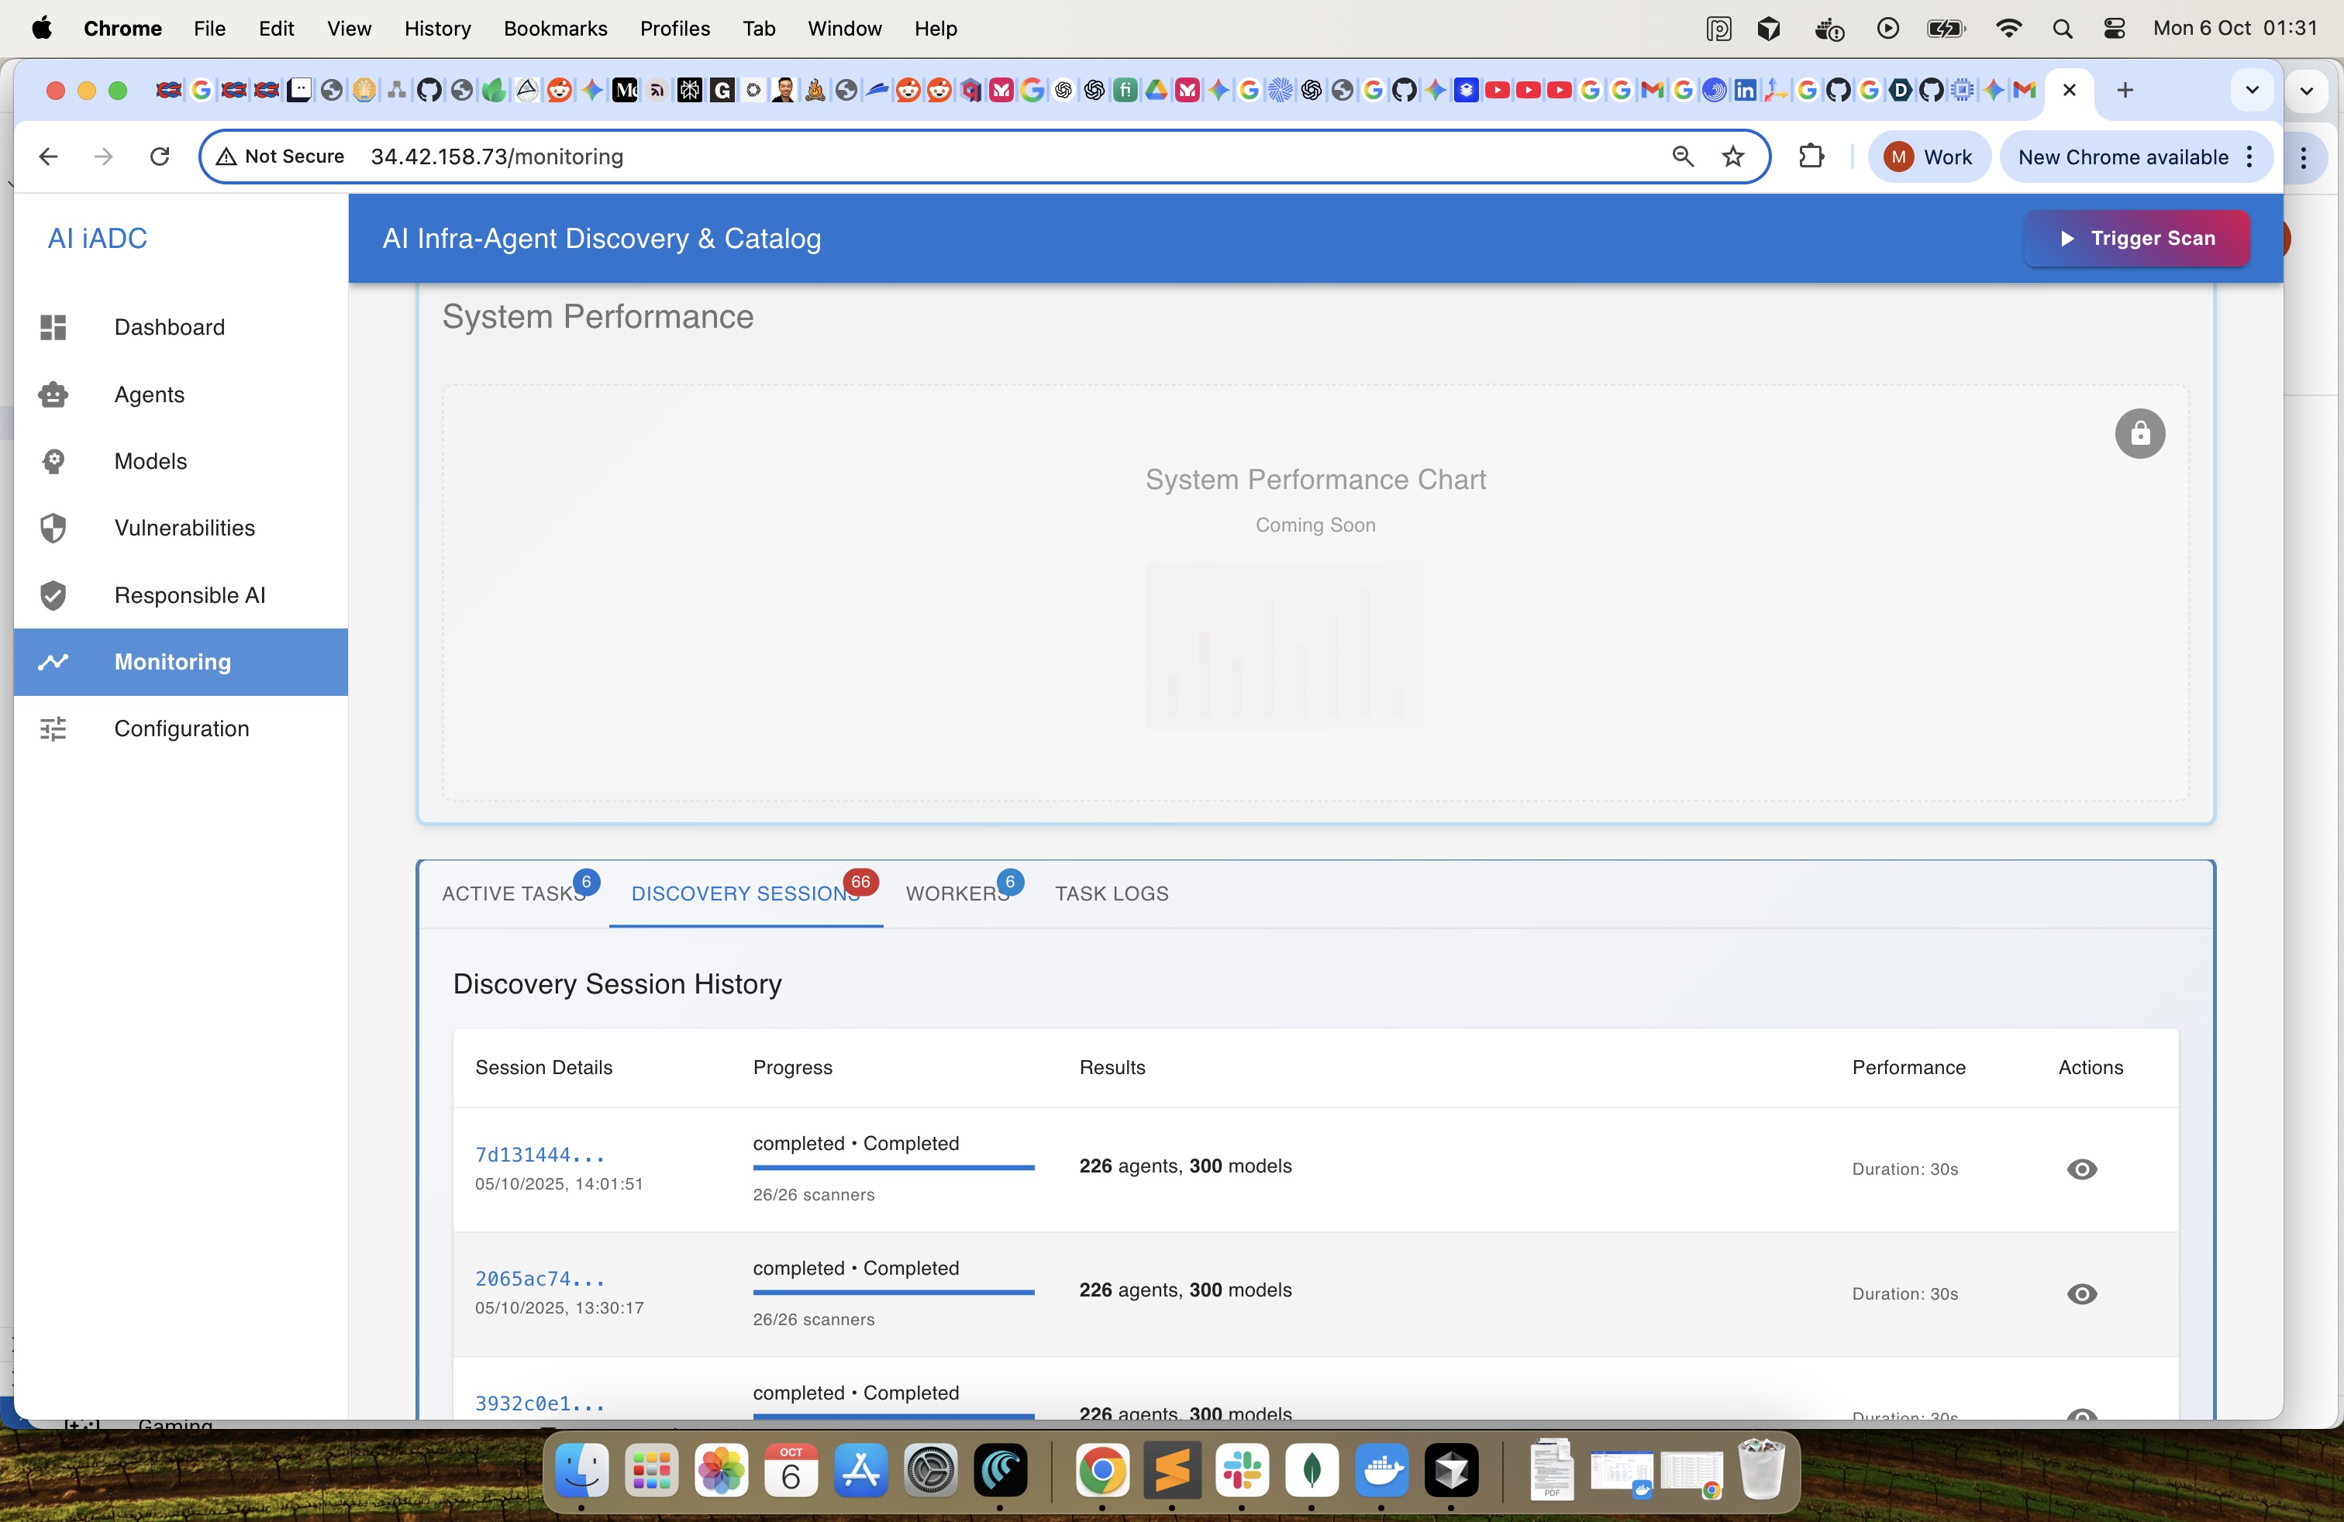This screenshot has width=2344, height=1522.
Task: Click the Chrome extensions puzzle icon
Action: pos(1810,157)
